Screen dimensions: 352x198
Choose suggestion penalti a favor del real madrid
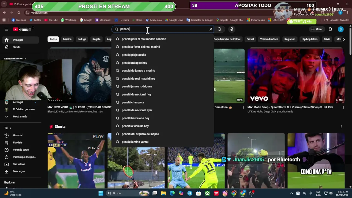(163, 47)
